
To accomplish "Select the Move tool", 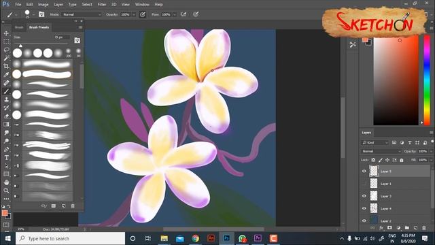I will pyautogui.click(x=6, y=33).
